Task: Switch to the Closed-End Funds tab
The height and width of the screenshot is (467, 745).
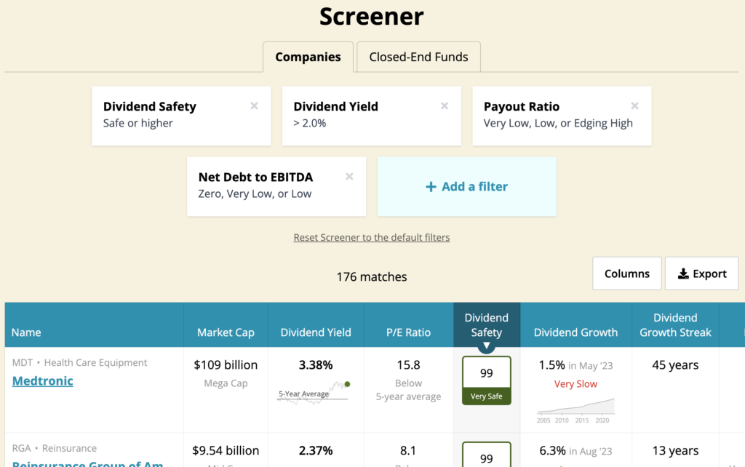Action: pos(418,56)
